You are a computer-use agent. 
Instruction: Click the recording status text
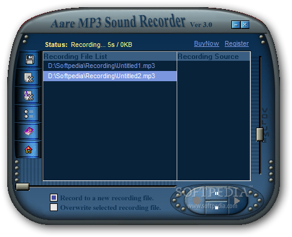pyautogui.click(x=88, y=45)
